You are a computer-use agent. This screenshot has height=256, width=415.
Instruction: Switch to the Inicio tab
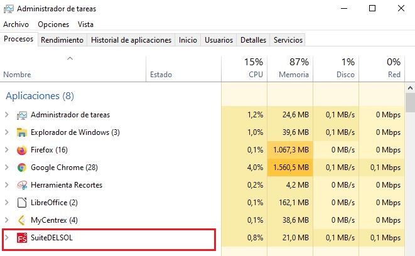(x=188, y=40)
